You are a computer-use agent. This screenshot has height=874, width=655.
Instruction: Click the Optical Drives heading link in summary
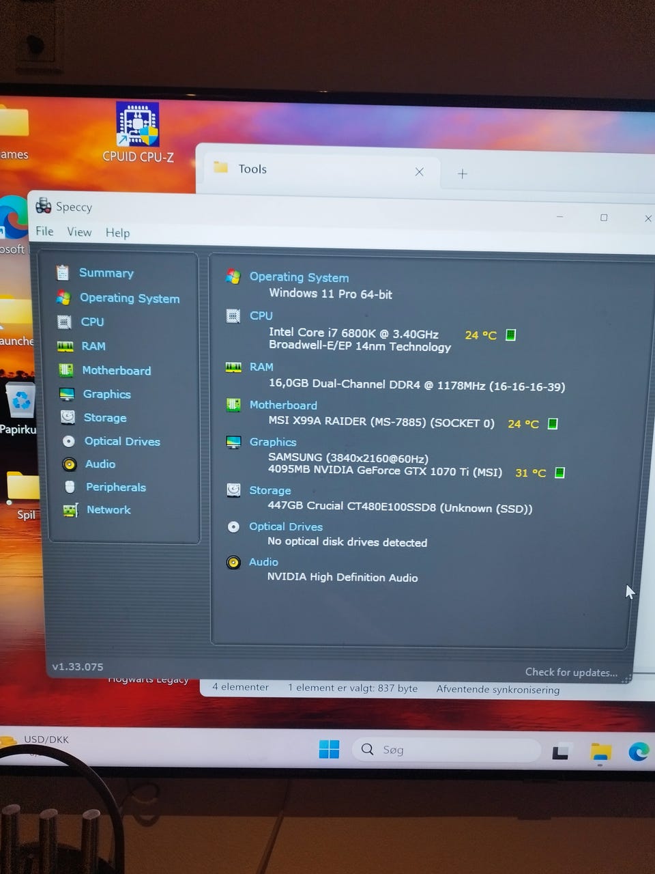pyautogui.click(x=286, y=526)
